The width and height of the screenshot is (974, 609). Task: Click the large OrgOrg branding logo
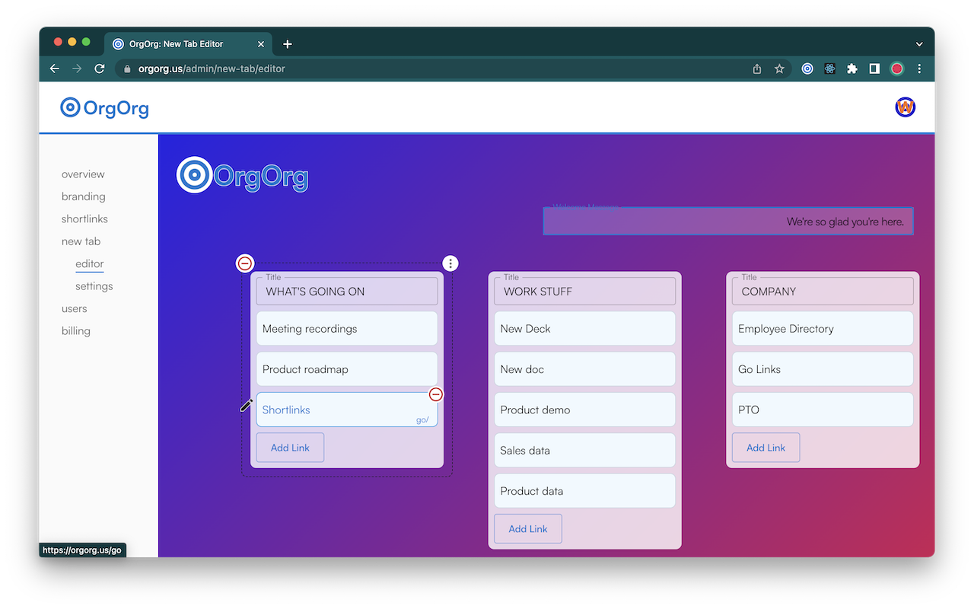(x=243, y=175)
